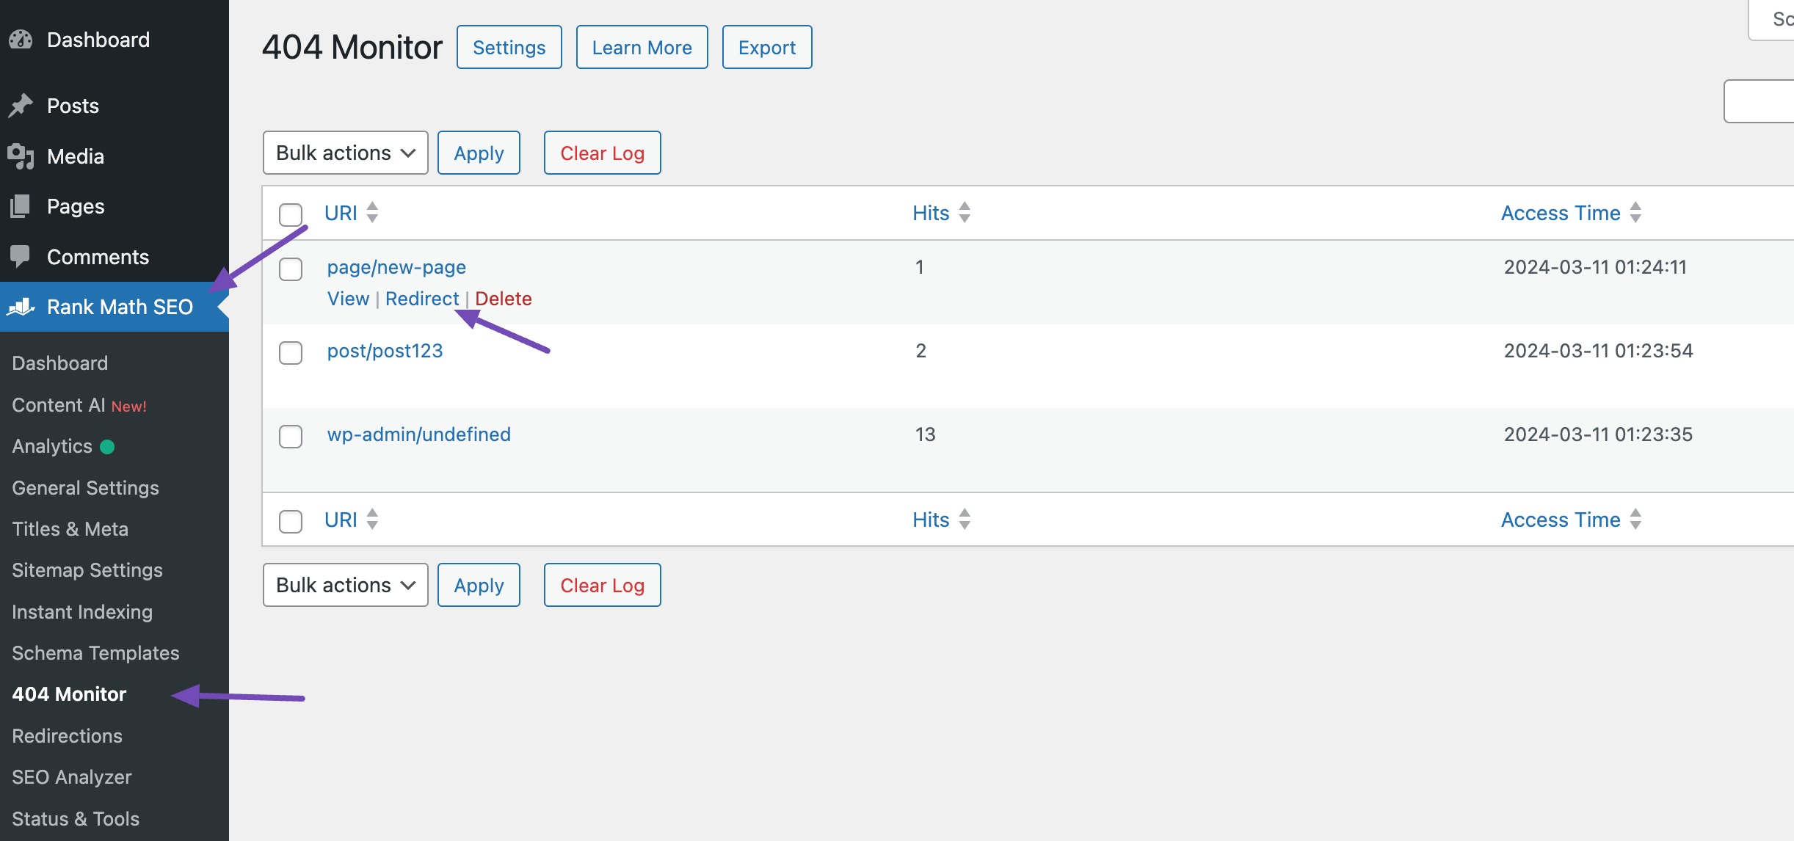Open the top Bulk actions dropdown
Screen dimensions: 1794x841
[345, 153]
